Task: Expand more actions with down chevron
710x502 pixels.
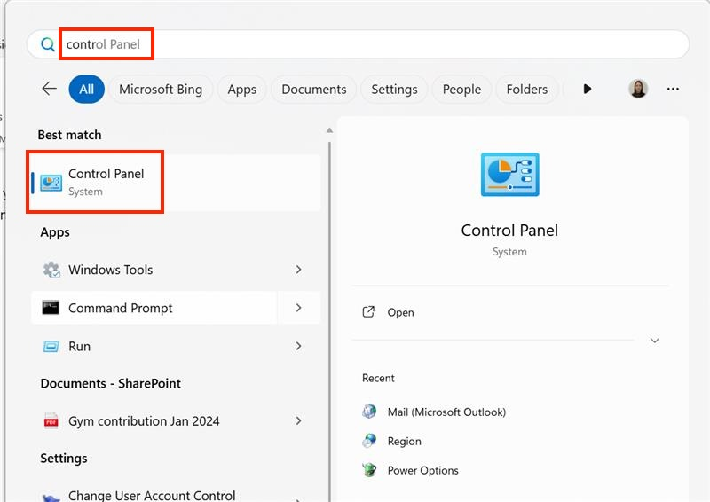Action: pos(655,341)
